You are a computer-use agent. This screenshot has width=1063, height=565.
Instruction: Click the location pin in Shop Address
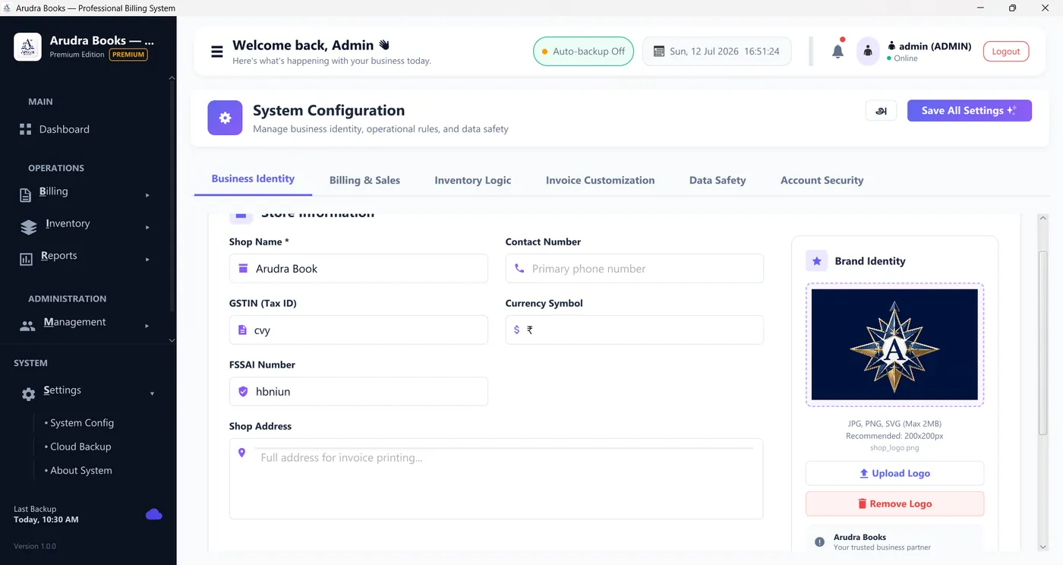(x=242, y=453)
